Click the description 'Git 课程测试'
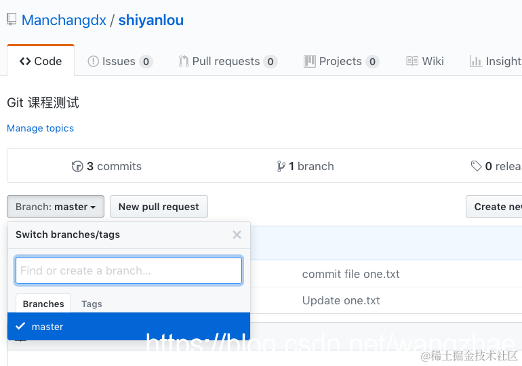The height and width of the screenshot is (366, 522). coord(43,102)
